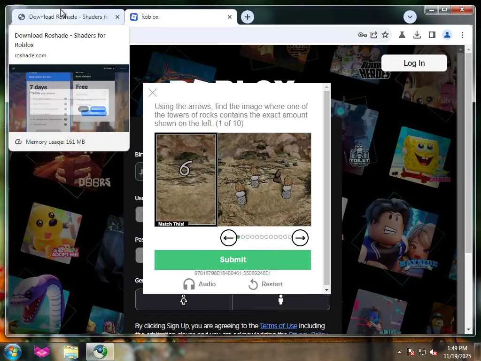Click the Log In button

414,63
